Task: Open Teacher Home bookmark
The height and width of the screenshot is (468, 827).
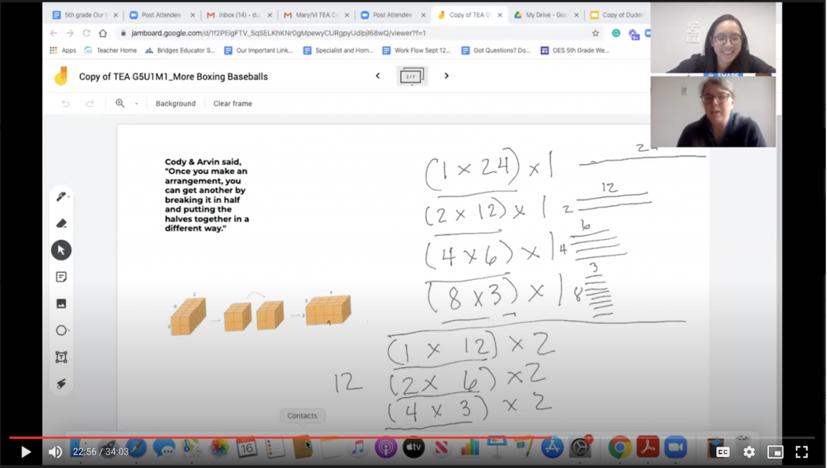Action: pyautogui.click(x=110, y=50)
